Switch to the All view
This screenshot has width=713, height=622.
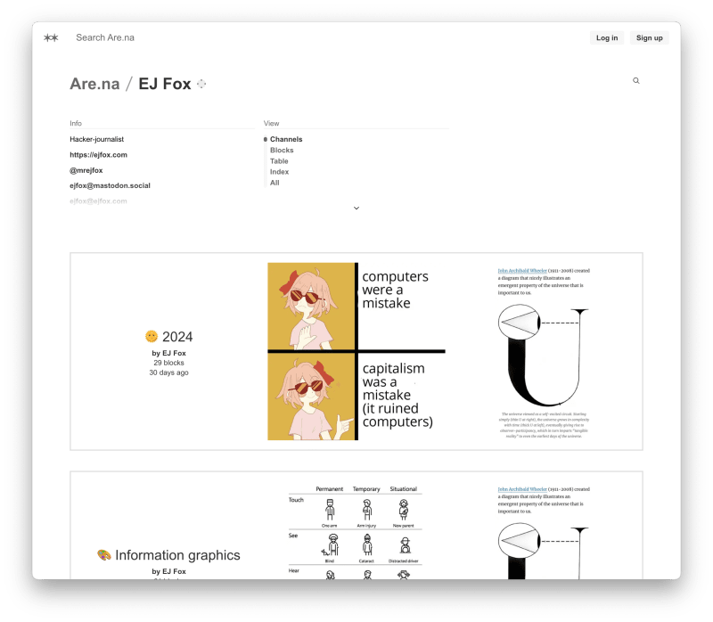[275, 183]
